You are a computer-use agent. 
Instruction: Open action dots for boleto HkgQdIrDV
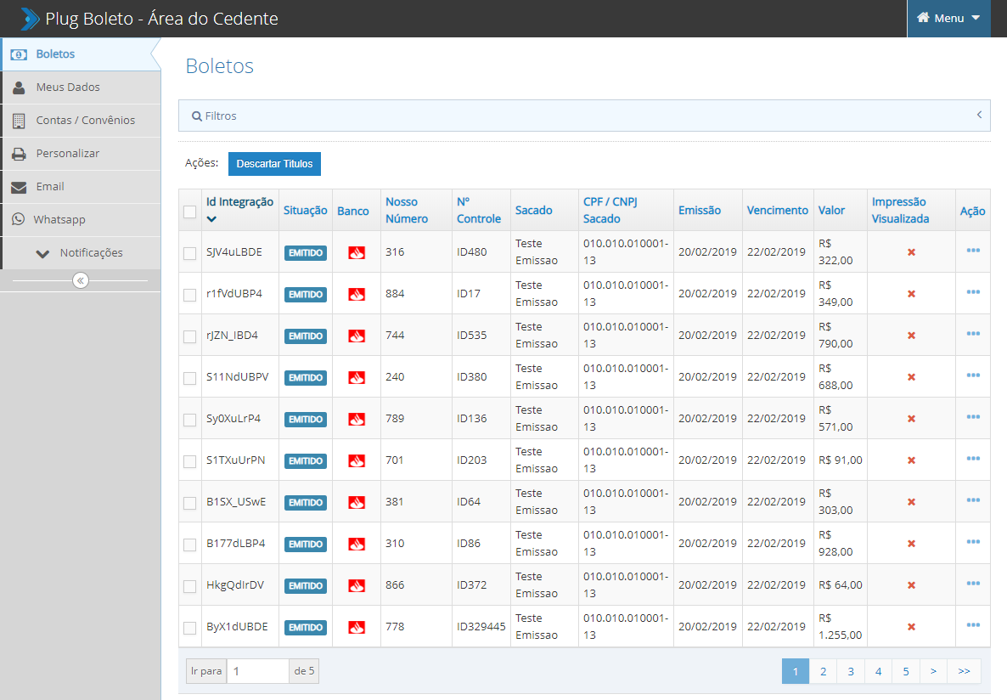973,583
